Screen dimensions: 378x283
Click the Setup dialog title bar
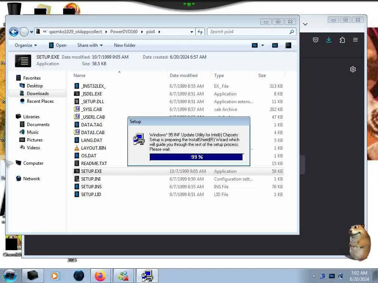coord(189,122)
